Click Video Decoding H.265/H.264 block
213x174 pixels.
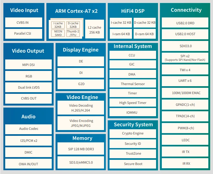[x=81, y=108]
